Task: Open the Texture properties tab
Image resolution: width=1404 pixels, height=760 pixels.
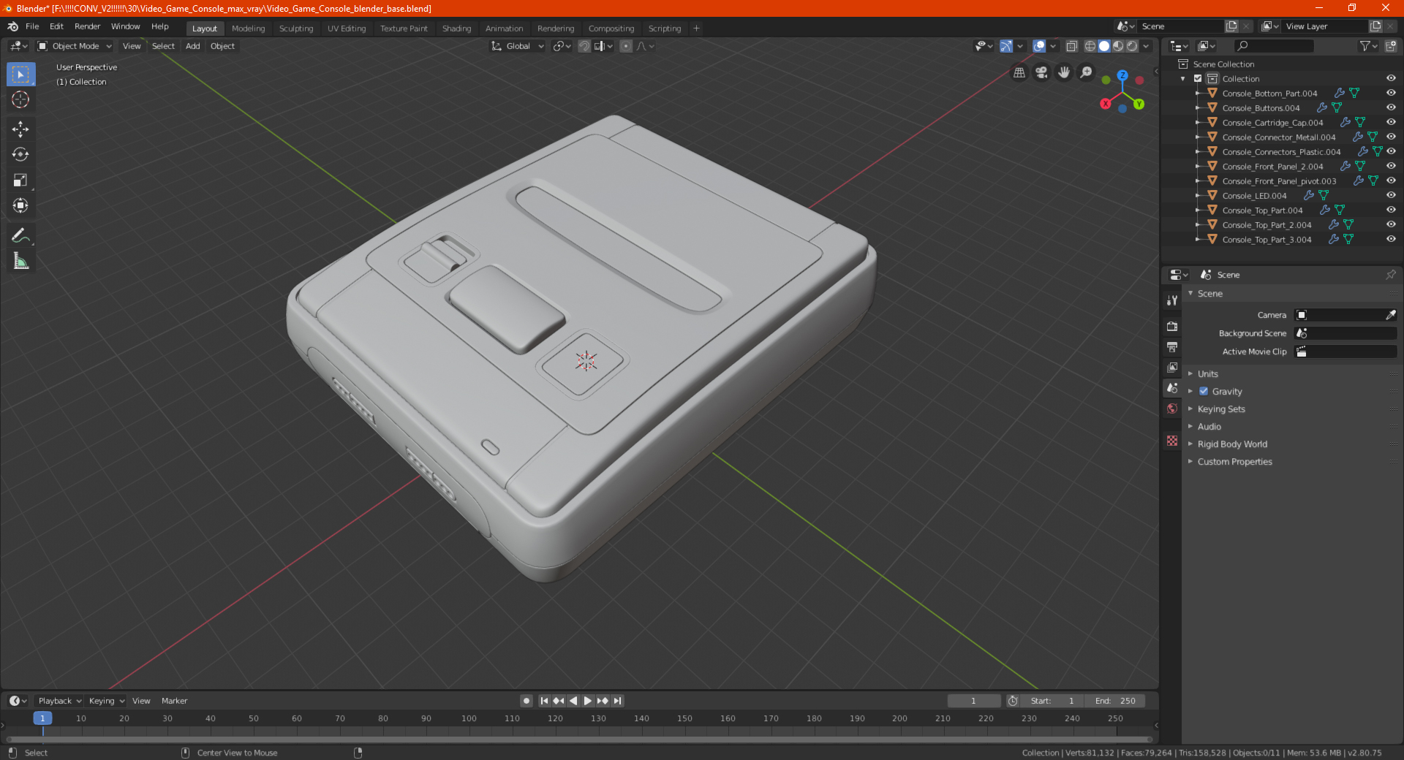Action: point(1172,441)
